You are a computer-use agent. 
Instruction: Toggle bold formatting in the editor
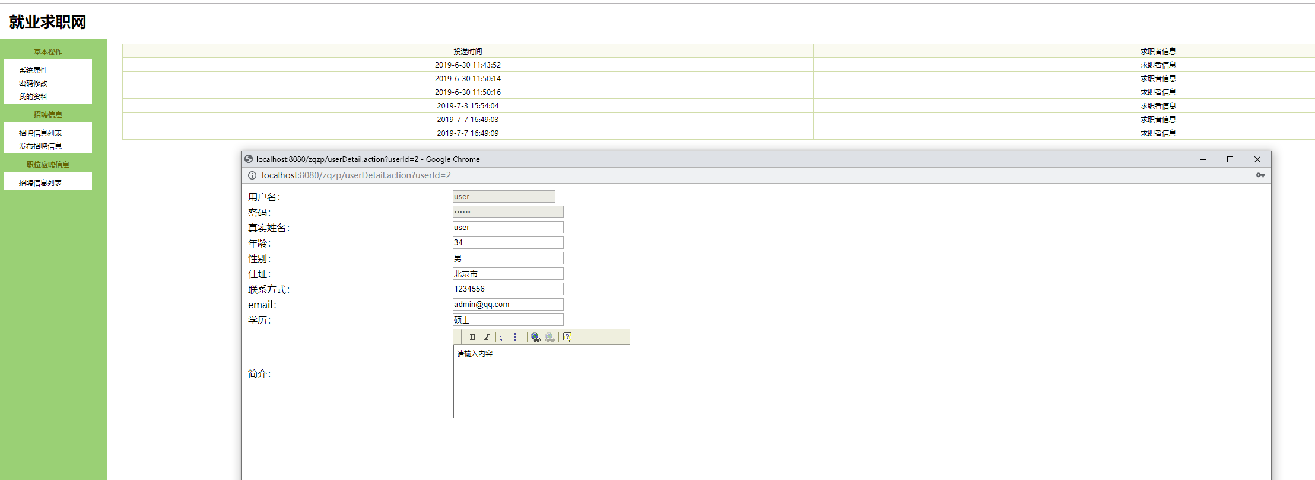click(x=472, y=337)
